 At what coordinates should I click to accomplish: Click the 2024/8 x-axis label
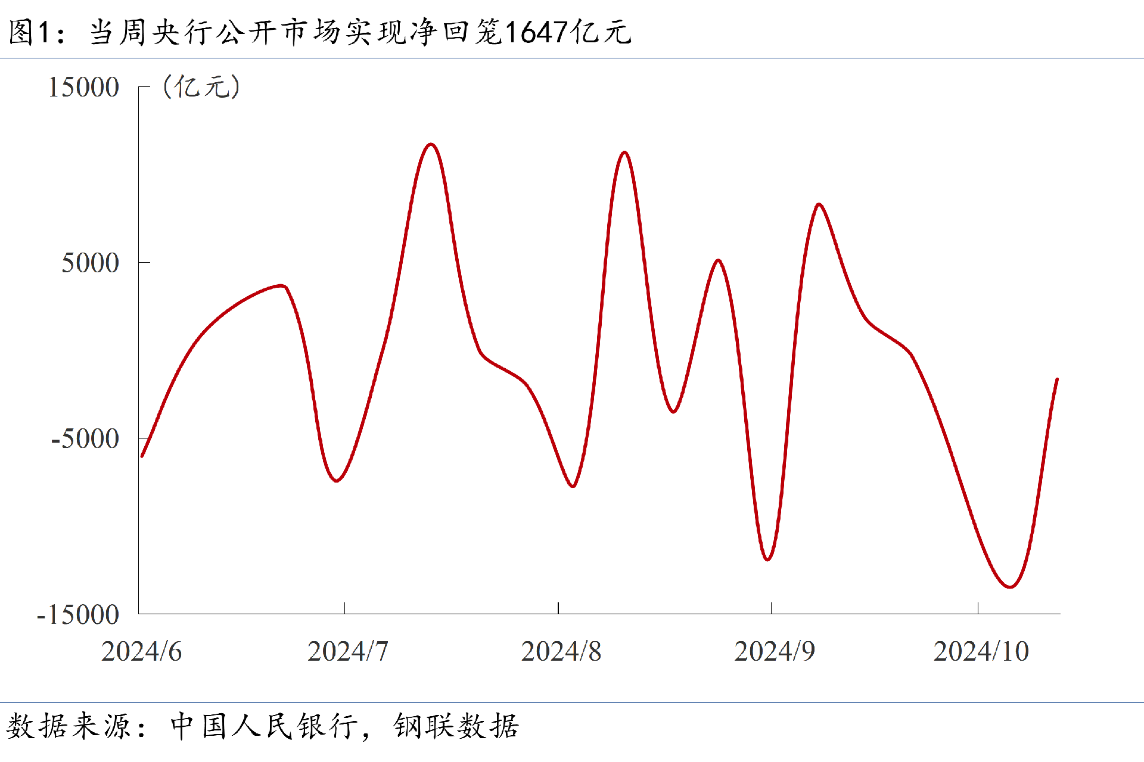tap(561, 651)
